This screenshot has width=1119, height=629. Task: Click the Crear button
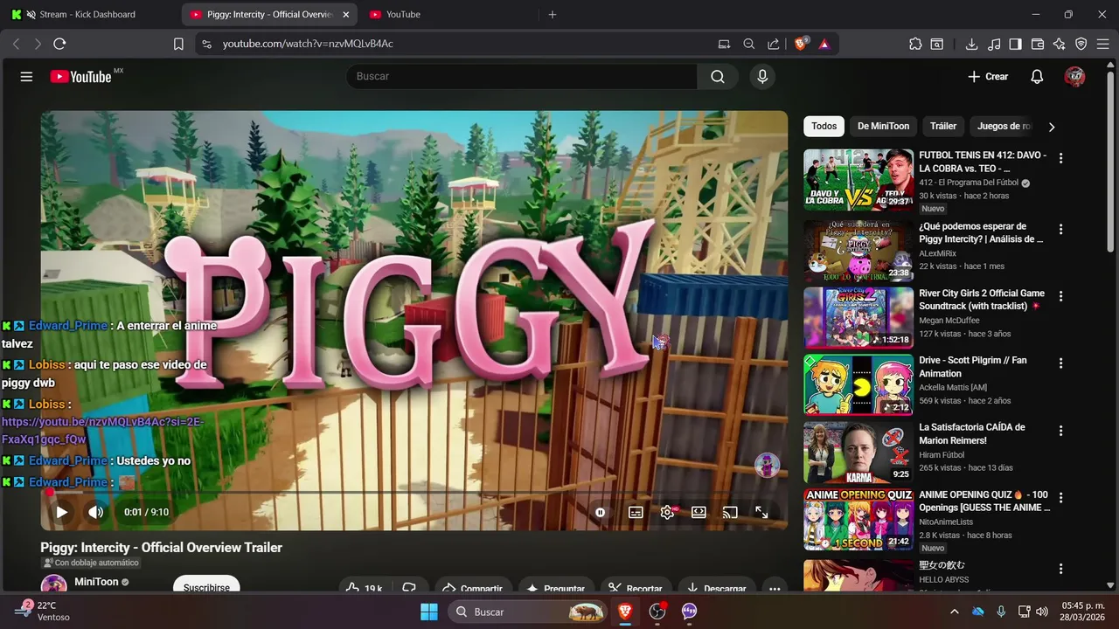pos(988,77)
